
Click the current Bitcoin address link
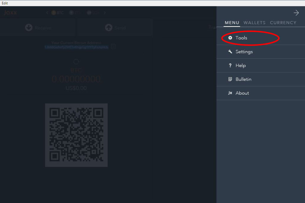click(x=76, y=47)
